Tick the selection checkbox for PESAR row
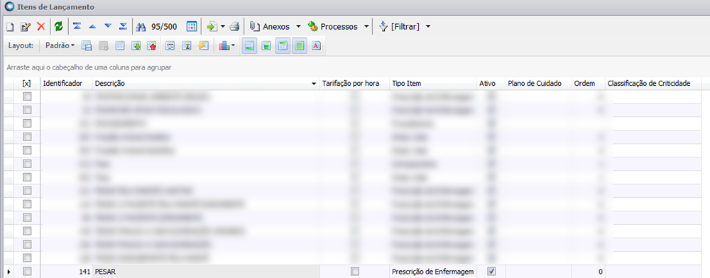Viewport: 710px width, 278px height. click(27, 271)
